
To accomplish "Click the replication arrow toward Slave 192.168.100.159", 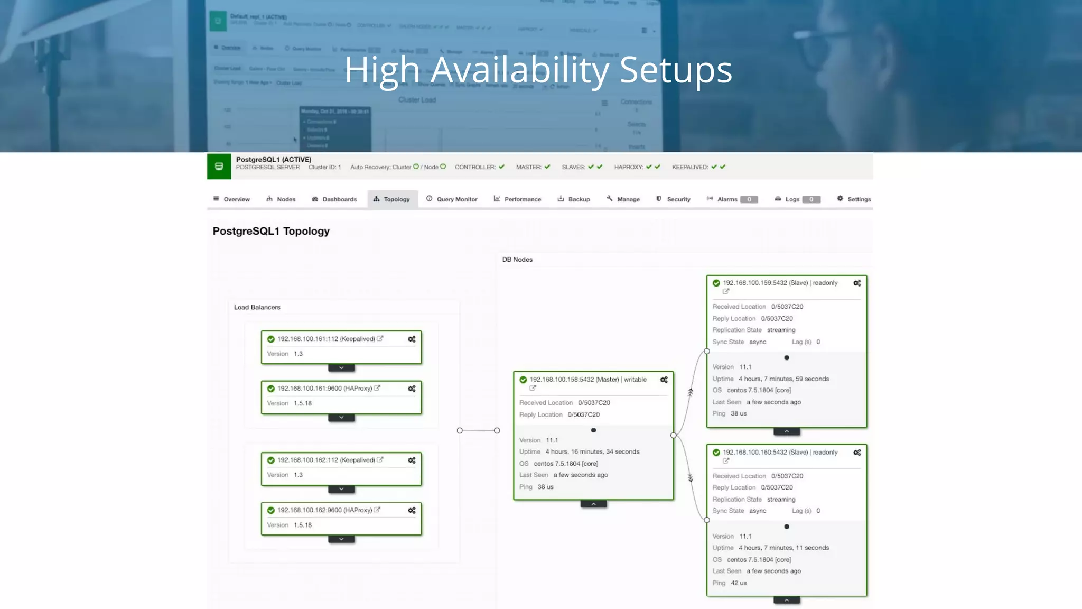I will (690, 392).
